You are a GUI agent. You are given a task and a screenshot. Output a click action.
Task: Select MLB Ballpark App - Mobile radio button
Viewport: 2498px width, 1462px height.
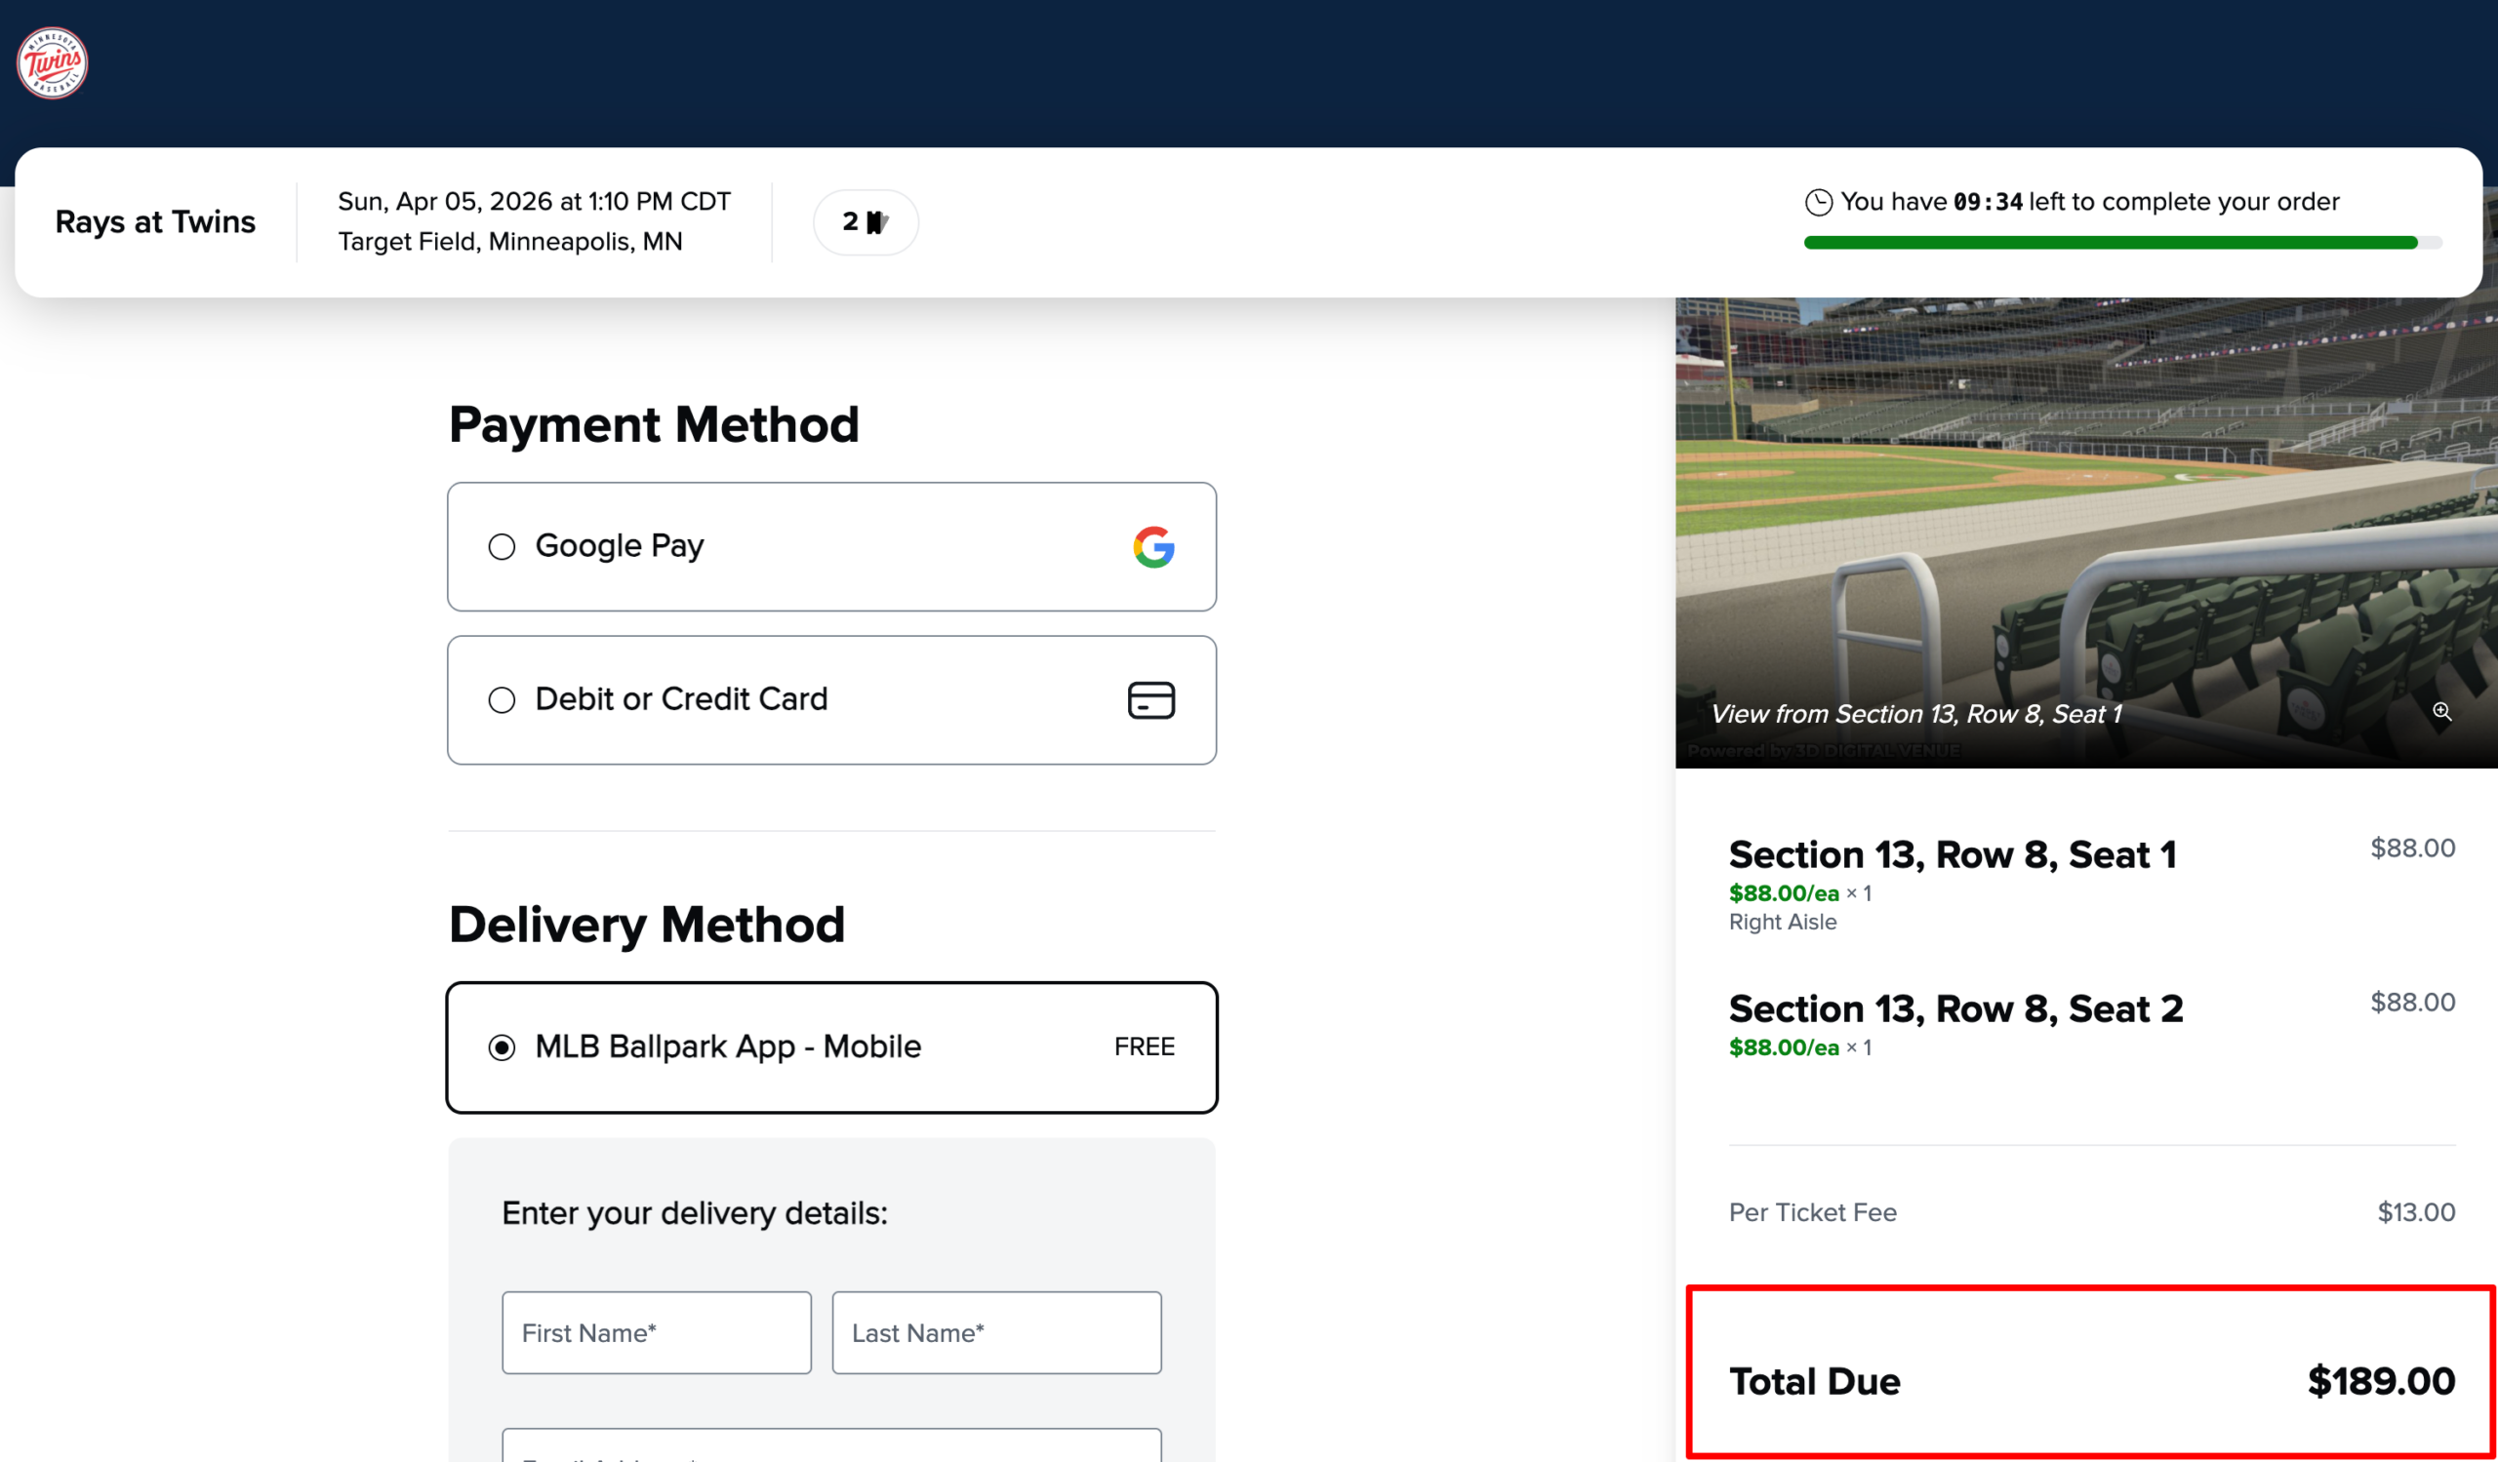click(502, 1047)
